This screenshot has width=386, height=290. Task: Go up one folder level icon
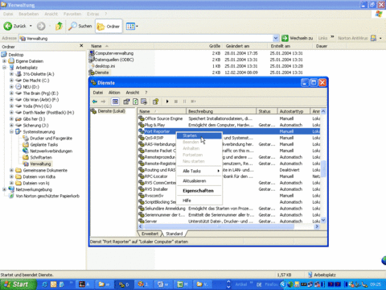[59, 26]
